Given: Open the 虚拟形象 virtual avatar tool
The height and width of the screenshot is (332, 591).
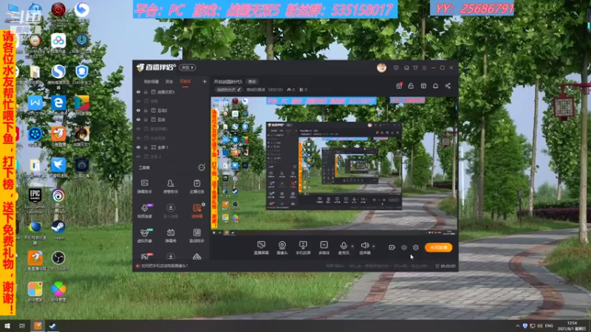Looking at the screenshot, I should pyautogui.click(x=144, y=235).
